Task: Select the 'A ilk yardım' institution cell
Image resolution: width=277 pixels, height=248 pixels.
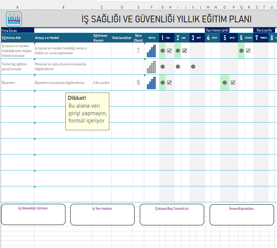Action: tap(102, 82)
